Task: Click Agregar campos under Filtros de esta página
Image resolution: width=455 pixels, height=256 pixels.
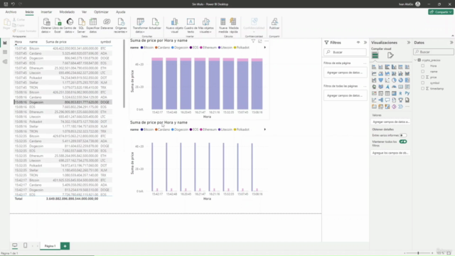Action: 345,73
